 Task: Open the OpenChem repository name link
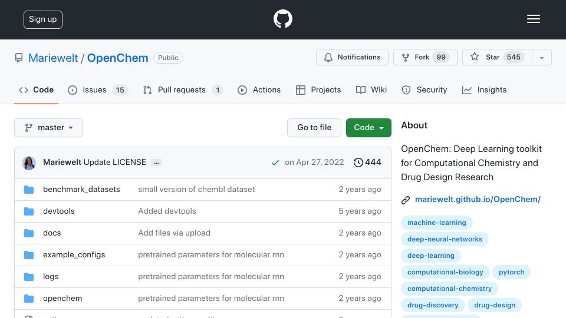(118, 58)
